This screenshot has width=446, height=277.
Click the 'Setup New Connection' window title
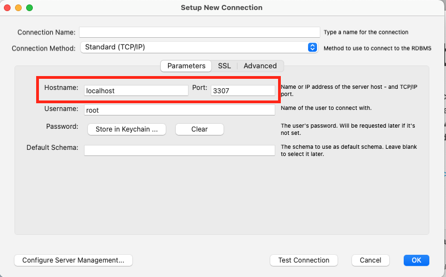click(x=221, y=8)
